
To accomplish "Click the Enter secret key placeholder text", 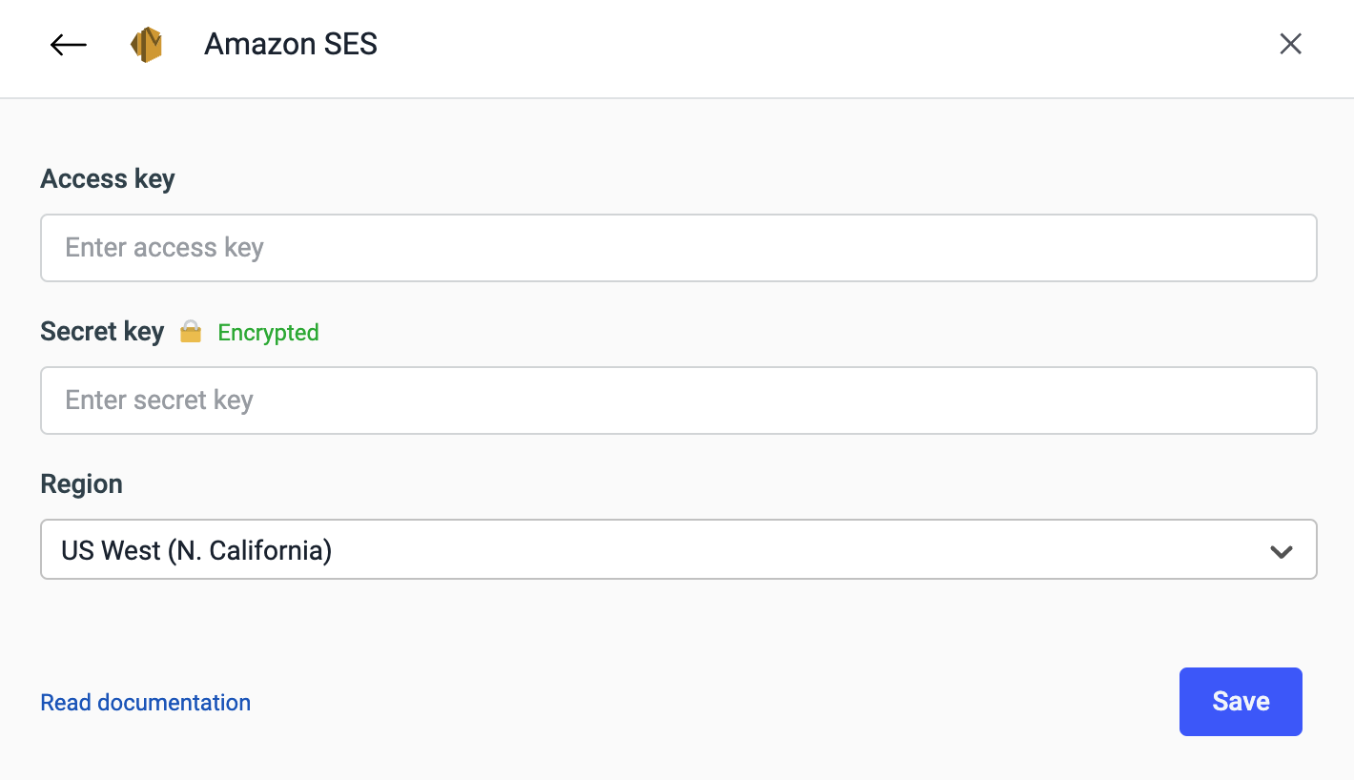I will click(x=159, y=400).
